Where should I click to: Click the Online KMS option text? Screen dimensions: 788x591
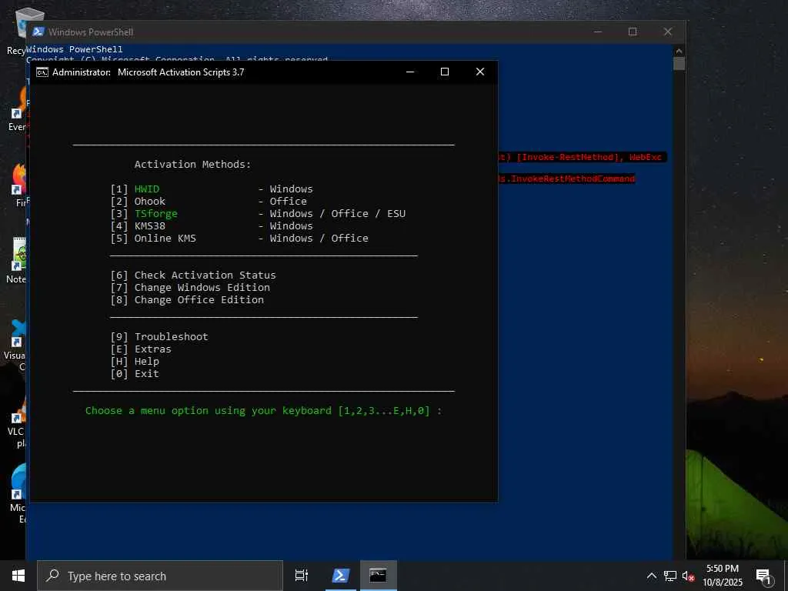click(x=165, y=239)
